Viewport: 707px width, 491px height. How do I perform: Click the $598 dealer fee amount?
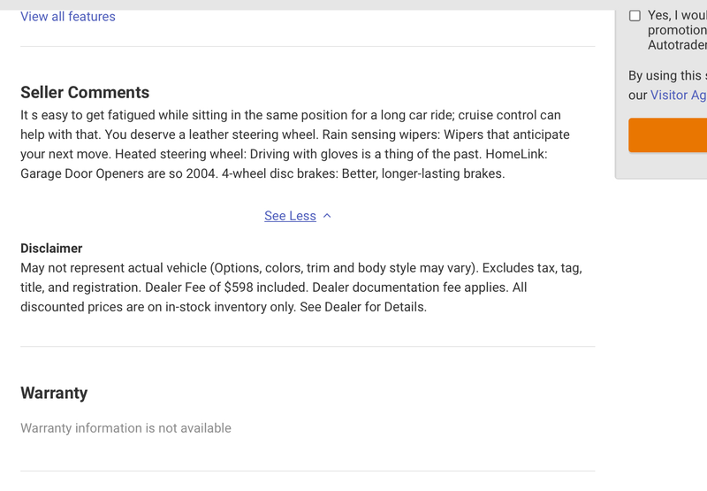click(x=239, y=288)
